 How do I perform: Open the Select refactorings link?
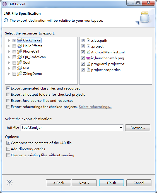[x=95, y=107]
